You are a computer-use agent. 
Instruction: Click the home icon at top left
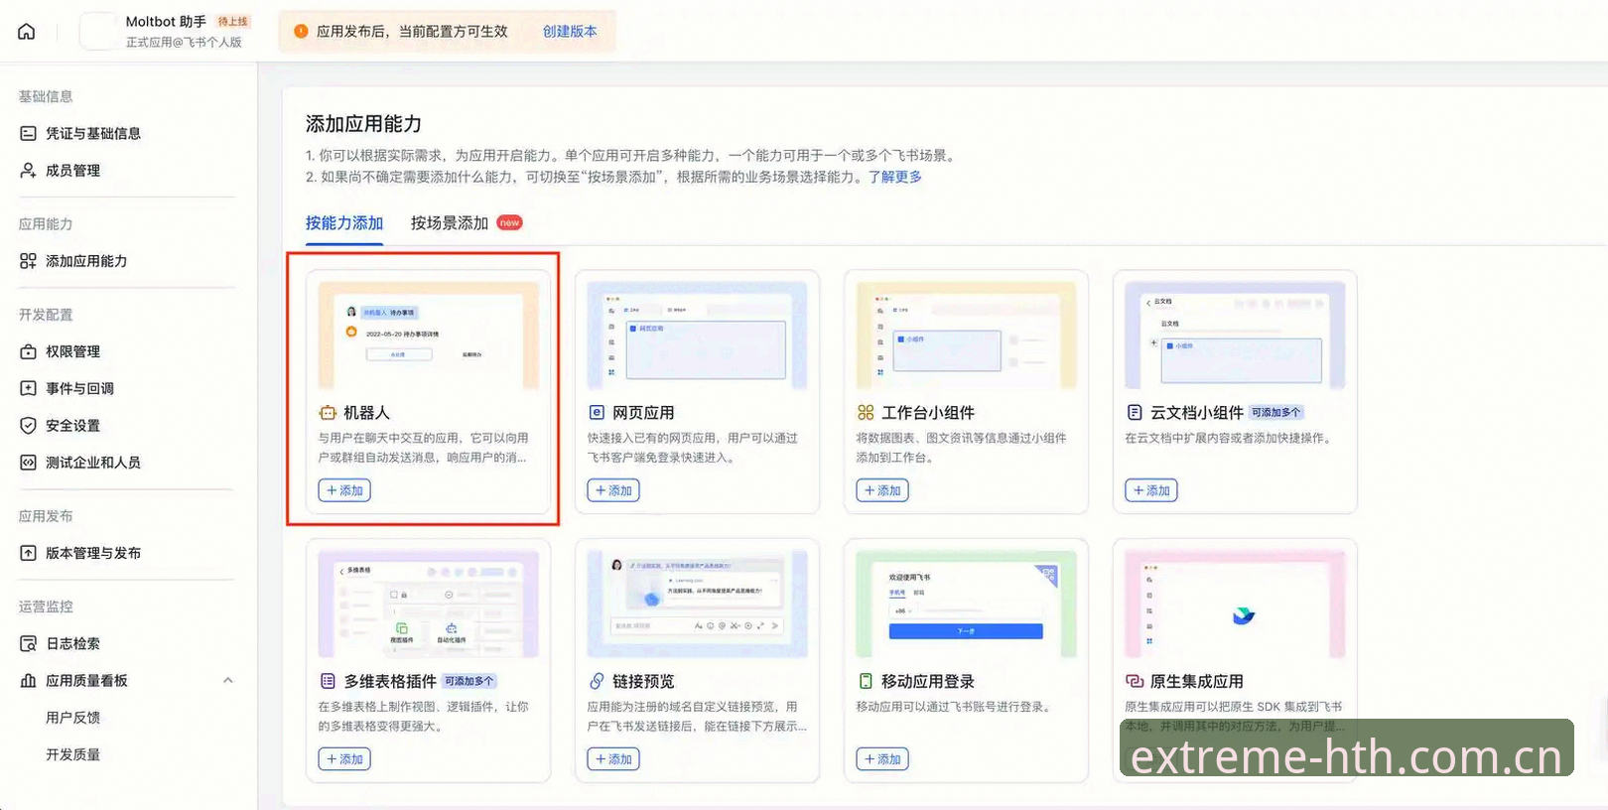point(27,31)
